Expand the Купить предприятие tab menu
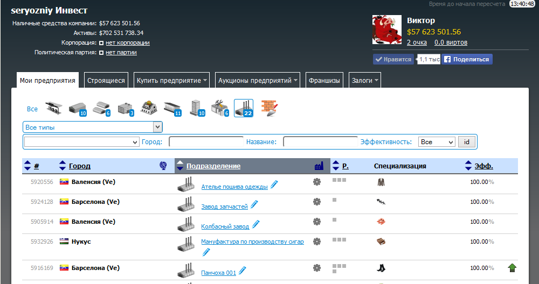 pyautogui.click(x=172, y=81)
